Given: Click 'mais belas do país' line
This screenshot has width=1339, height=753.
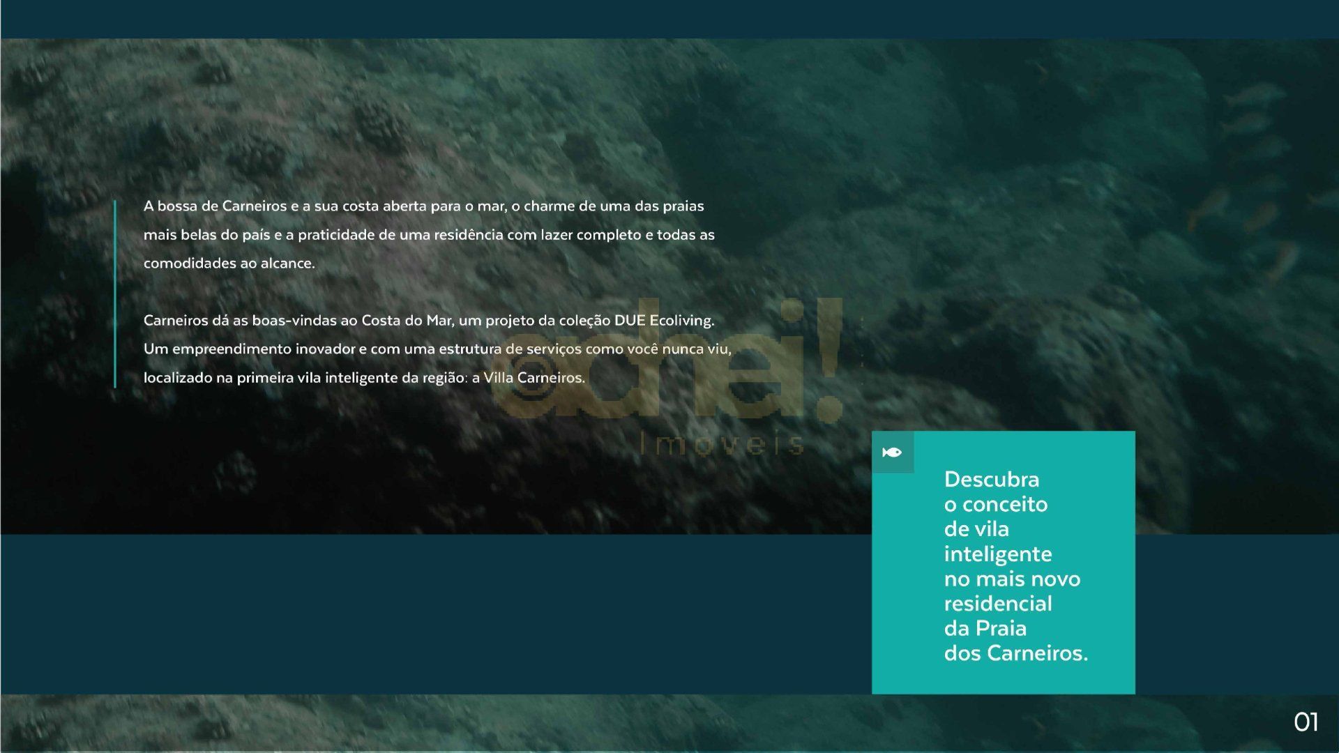Looking at the screenshot, I should pos(206,235).
